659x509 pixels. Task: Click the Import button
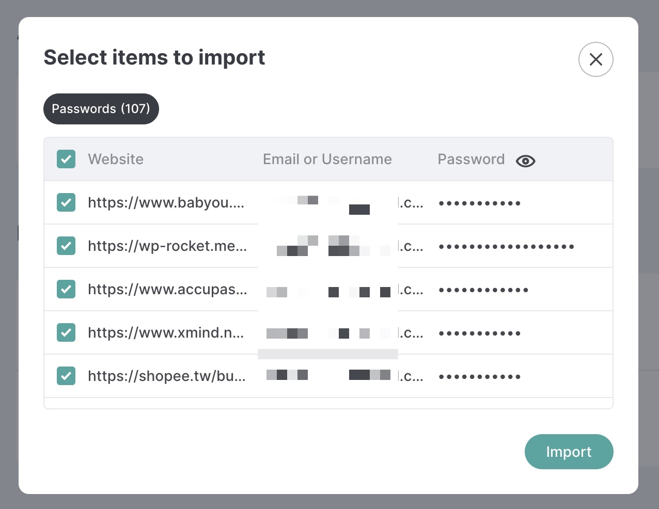point(569,452)
